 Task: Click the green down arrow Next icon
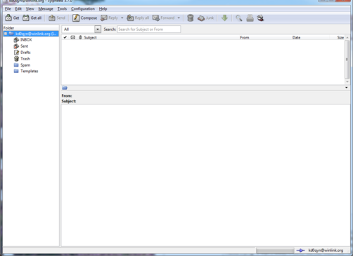pos(224,18)
